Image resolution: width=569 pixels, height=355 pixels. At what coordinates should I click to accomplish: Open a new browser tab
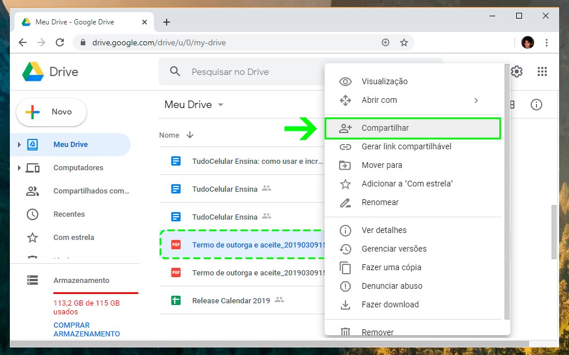pyautogui.click(x=167, y=22)
